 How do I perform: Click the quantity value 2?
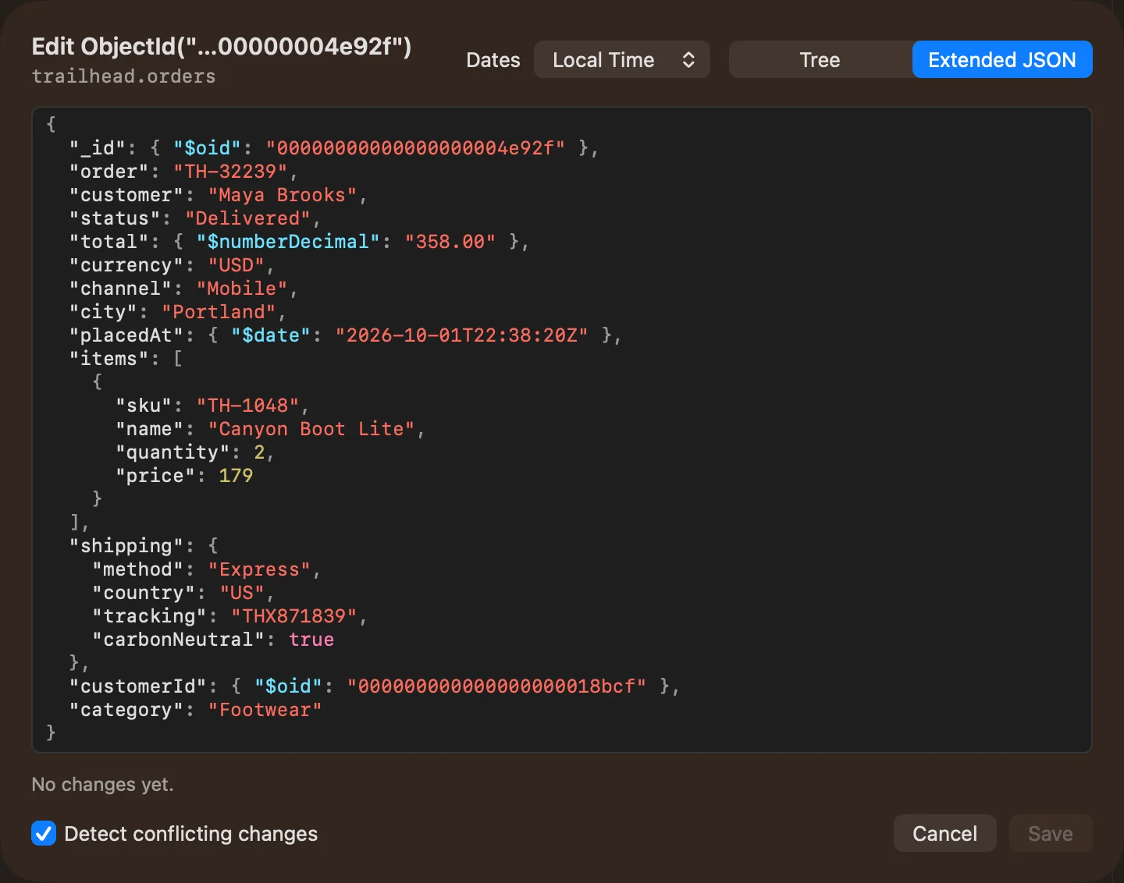[259, 452]
